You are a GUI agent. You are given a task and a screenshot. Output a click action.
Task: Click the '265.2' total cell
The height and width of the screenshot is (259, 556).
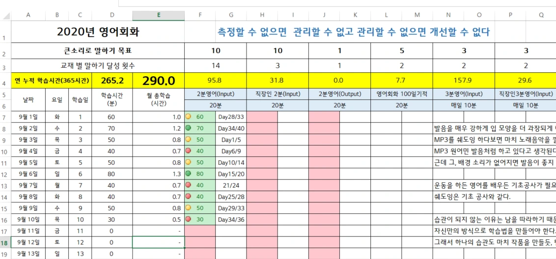click(112, 81)
